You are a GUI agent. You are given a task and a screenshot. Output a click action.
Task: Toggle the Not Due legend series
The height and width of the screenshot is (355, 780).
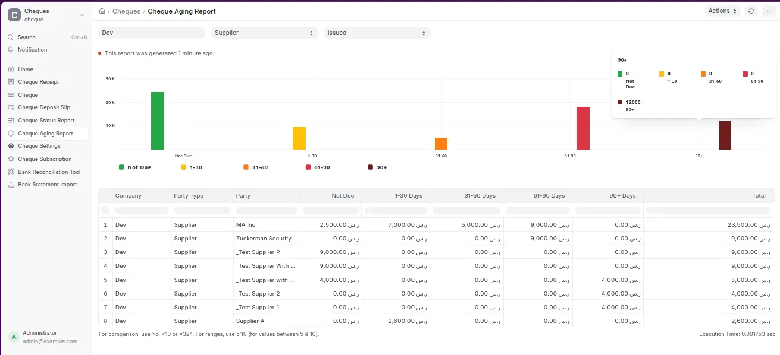(x=135, y=167)
